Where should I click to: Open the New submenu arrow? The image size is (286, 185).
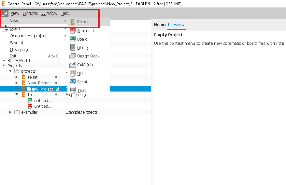[65, 21]
